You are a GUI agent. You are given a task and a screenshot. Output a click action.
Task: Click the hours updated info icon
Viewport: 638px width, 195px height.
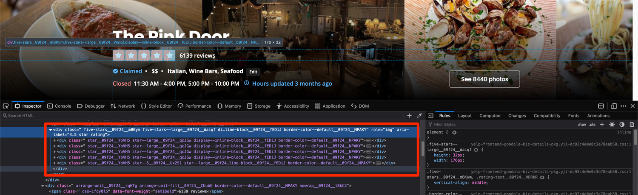(246, 83)
